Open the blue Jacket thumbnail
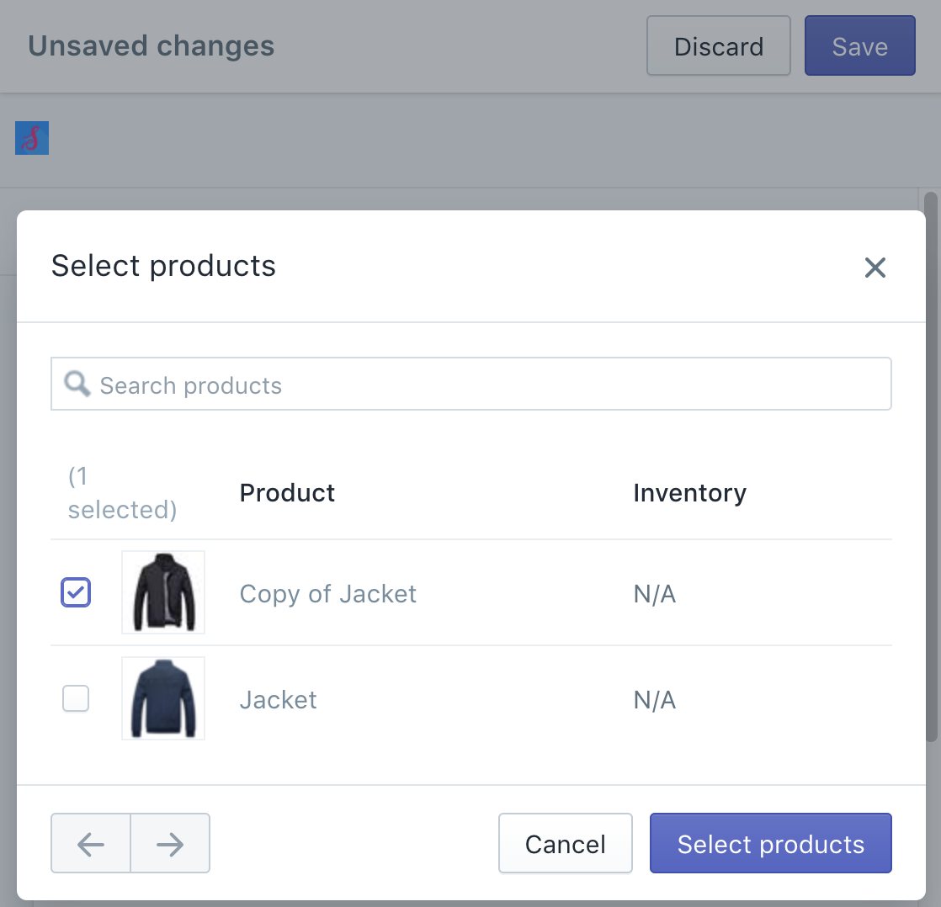Viewport: 941px width, 907px height. [x=163, y=698]
